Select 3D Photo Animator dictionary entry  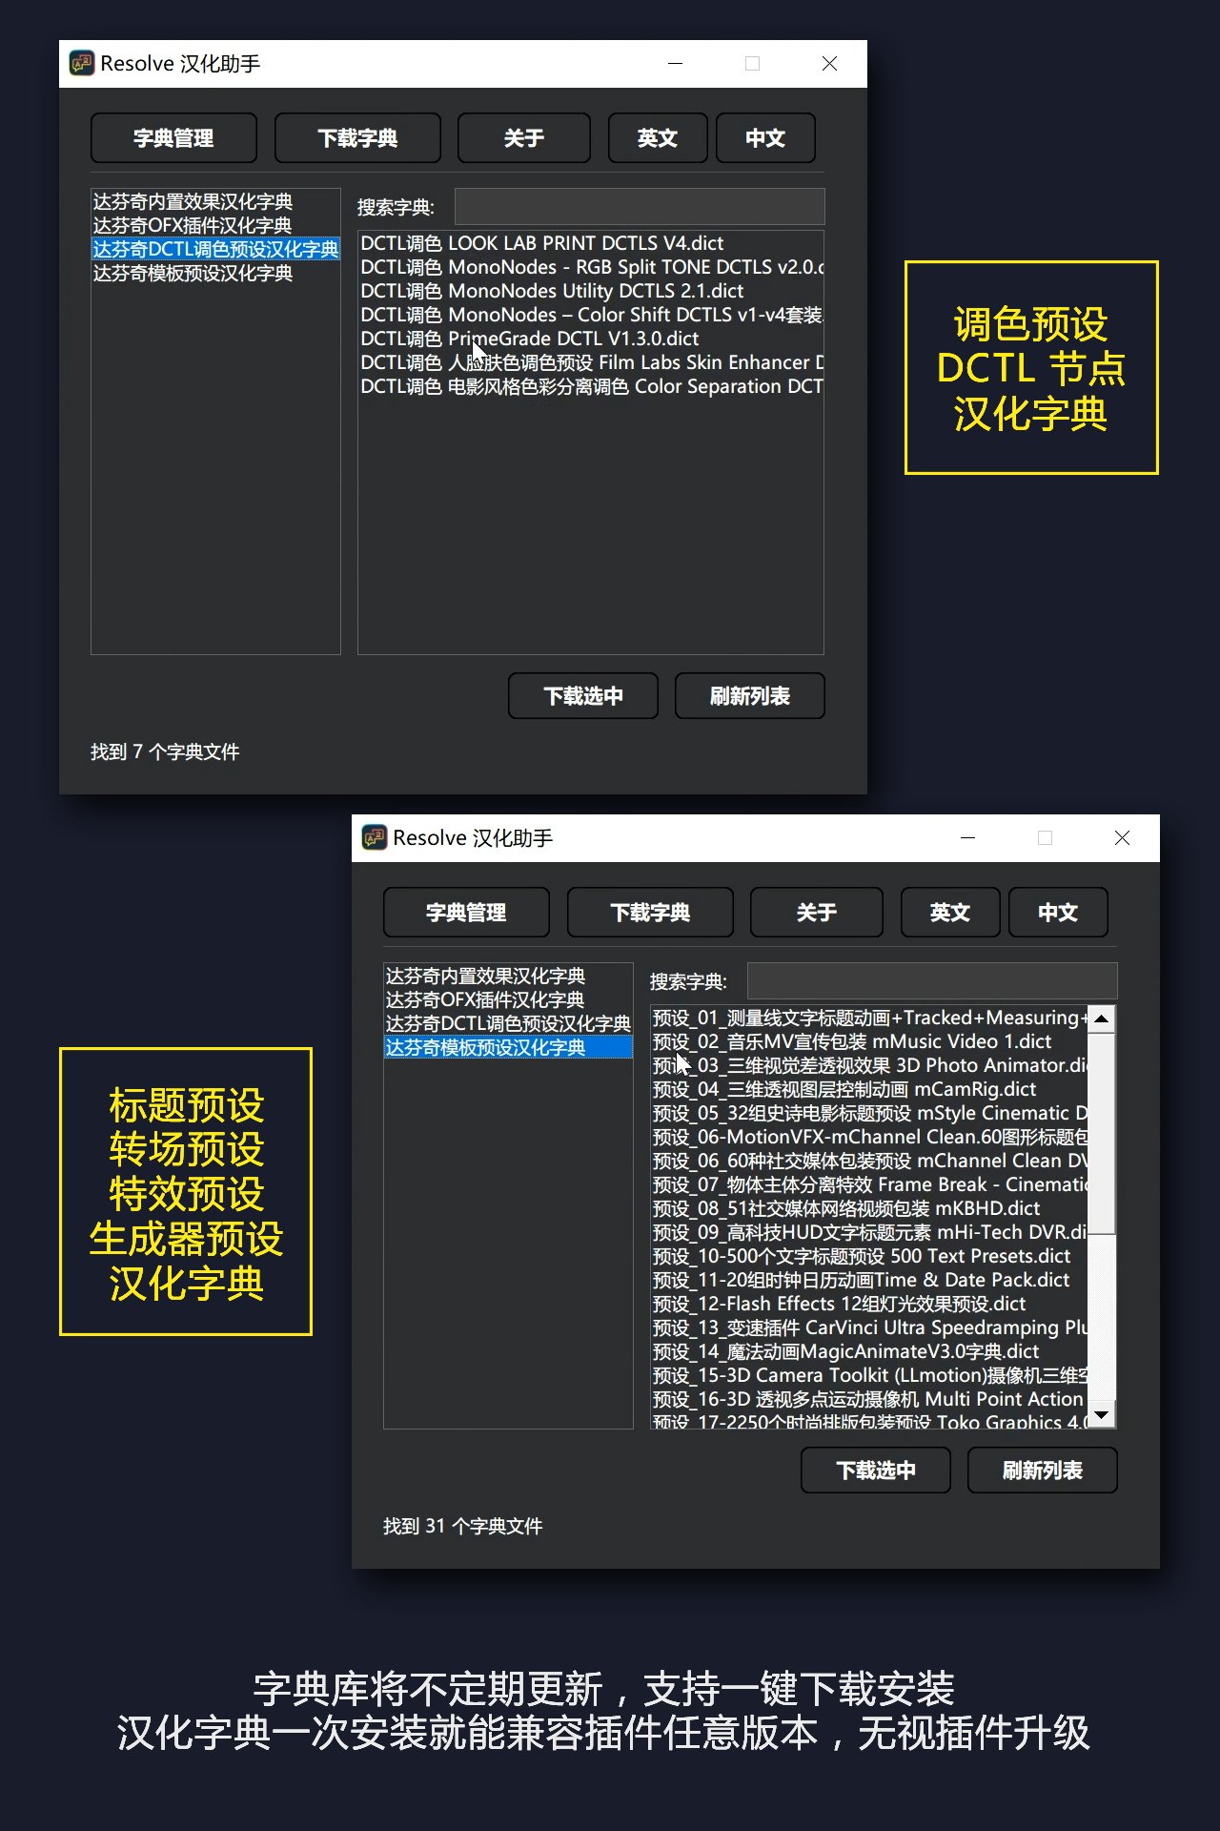pos(869,1065)
